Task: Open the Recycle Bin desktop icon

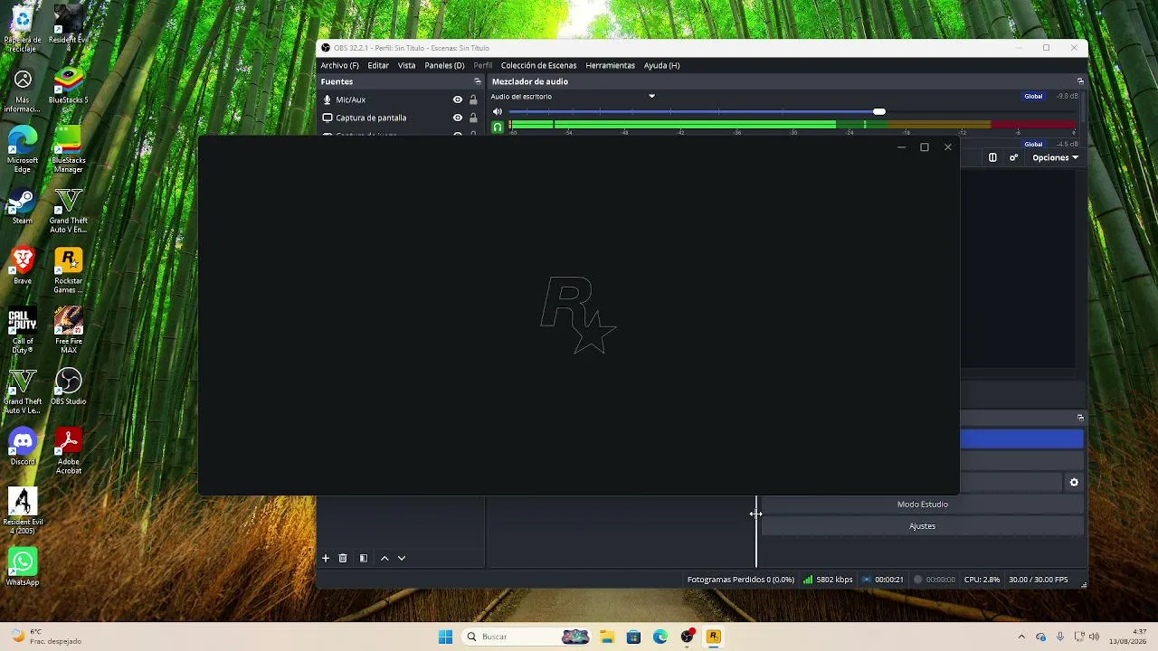Action: [x=23, y=27]
